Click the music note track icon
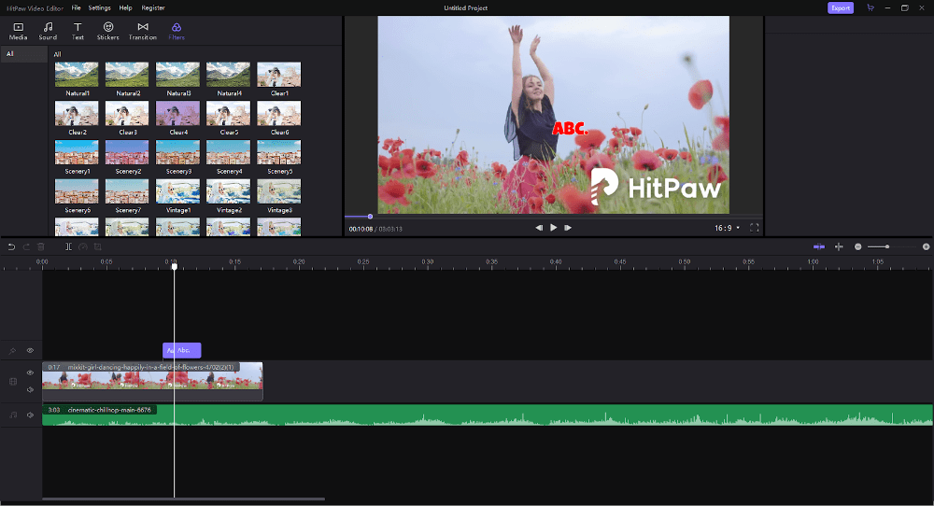Screen dimensions: 934x506 coord(12,415)
